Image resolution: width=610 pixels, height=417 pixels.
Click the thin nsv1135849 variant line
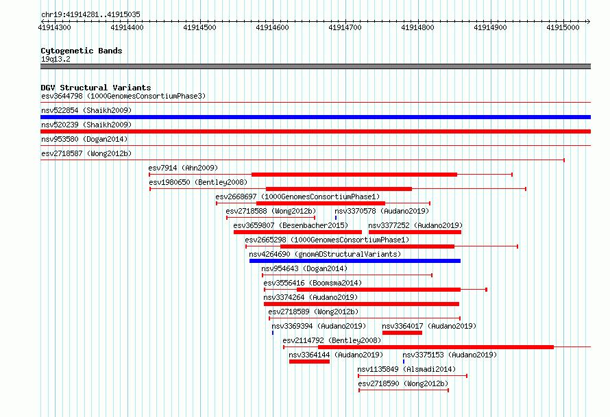(x=413, y=376)
